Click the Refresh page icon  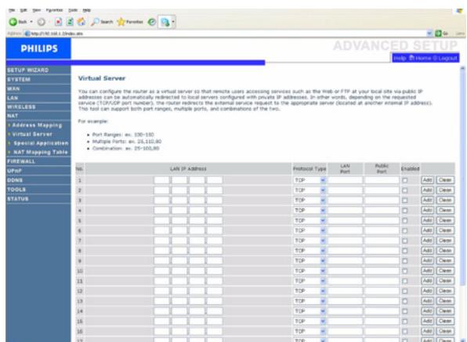(70, 22)
